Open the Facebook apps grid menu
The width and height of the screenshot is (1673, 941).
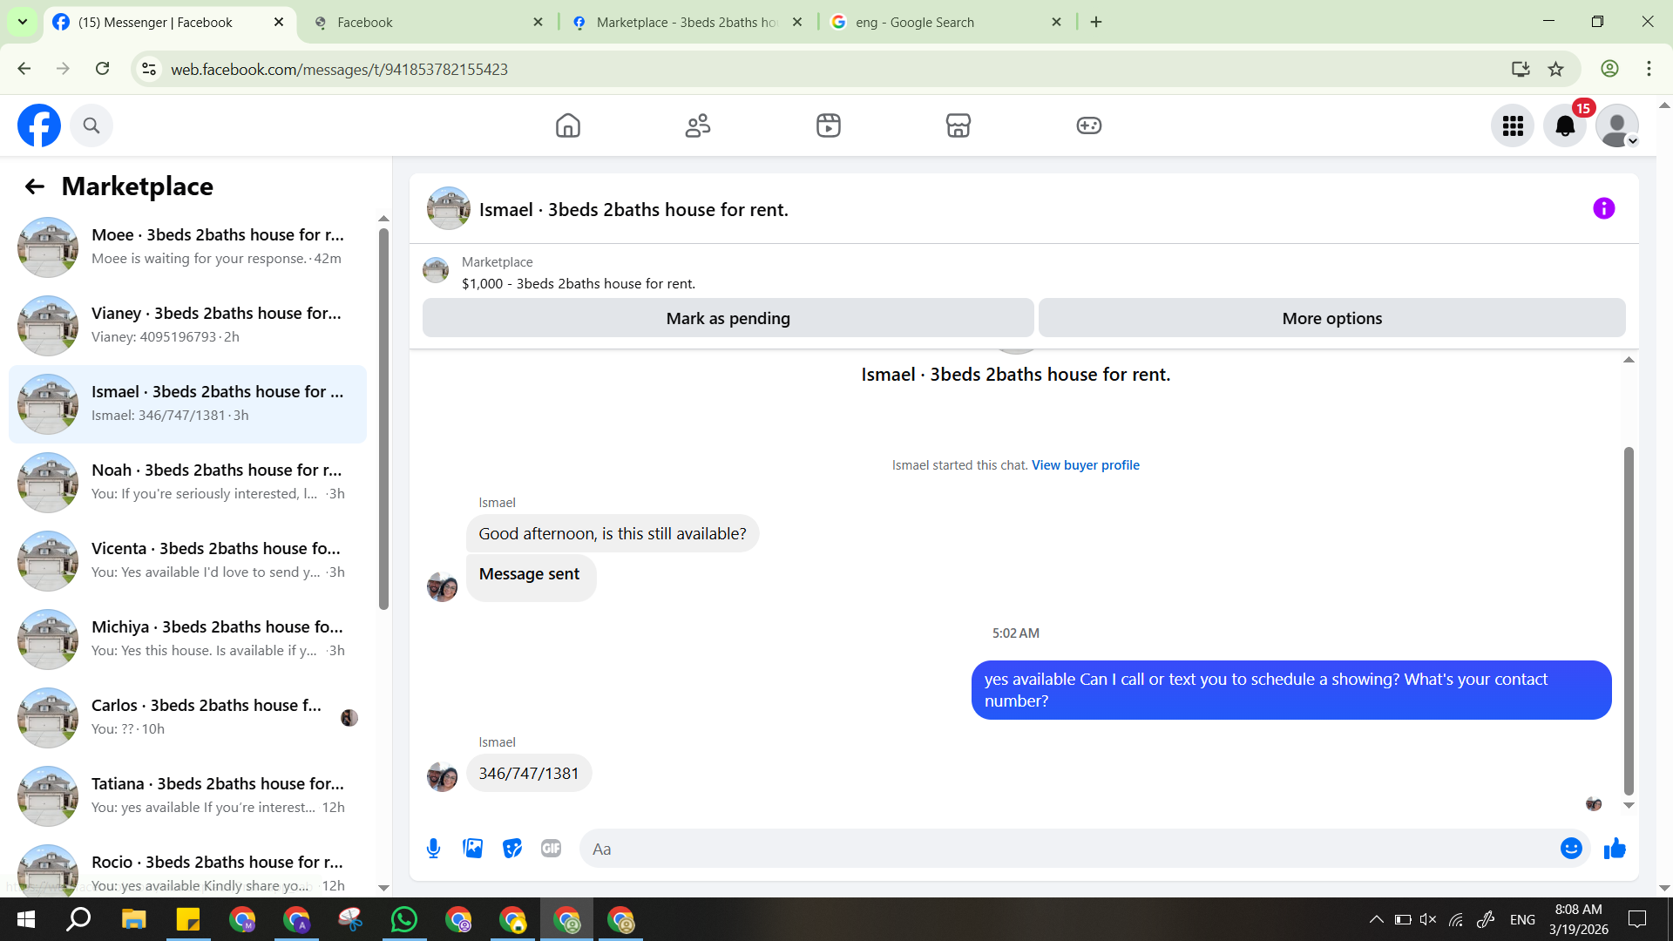pyautogui.click(x=1513, y=126)
